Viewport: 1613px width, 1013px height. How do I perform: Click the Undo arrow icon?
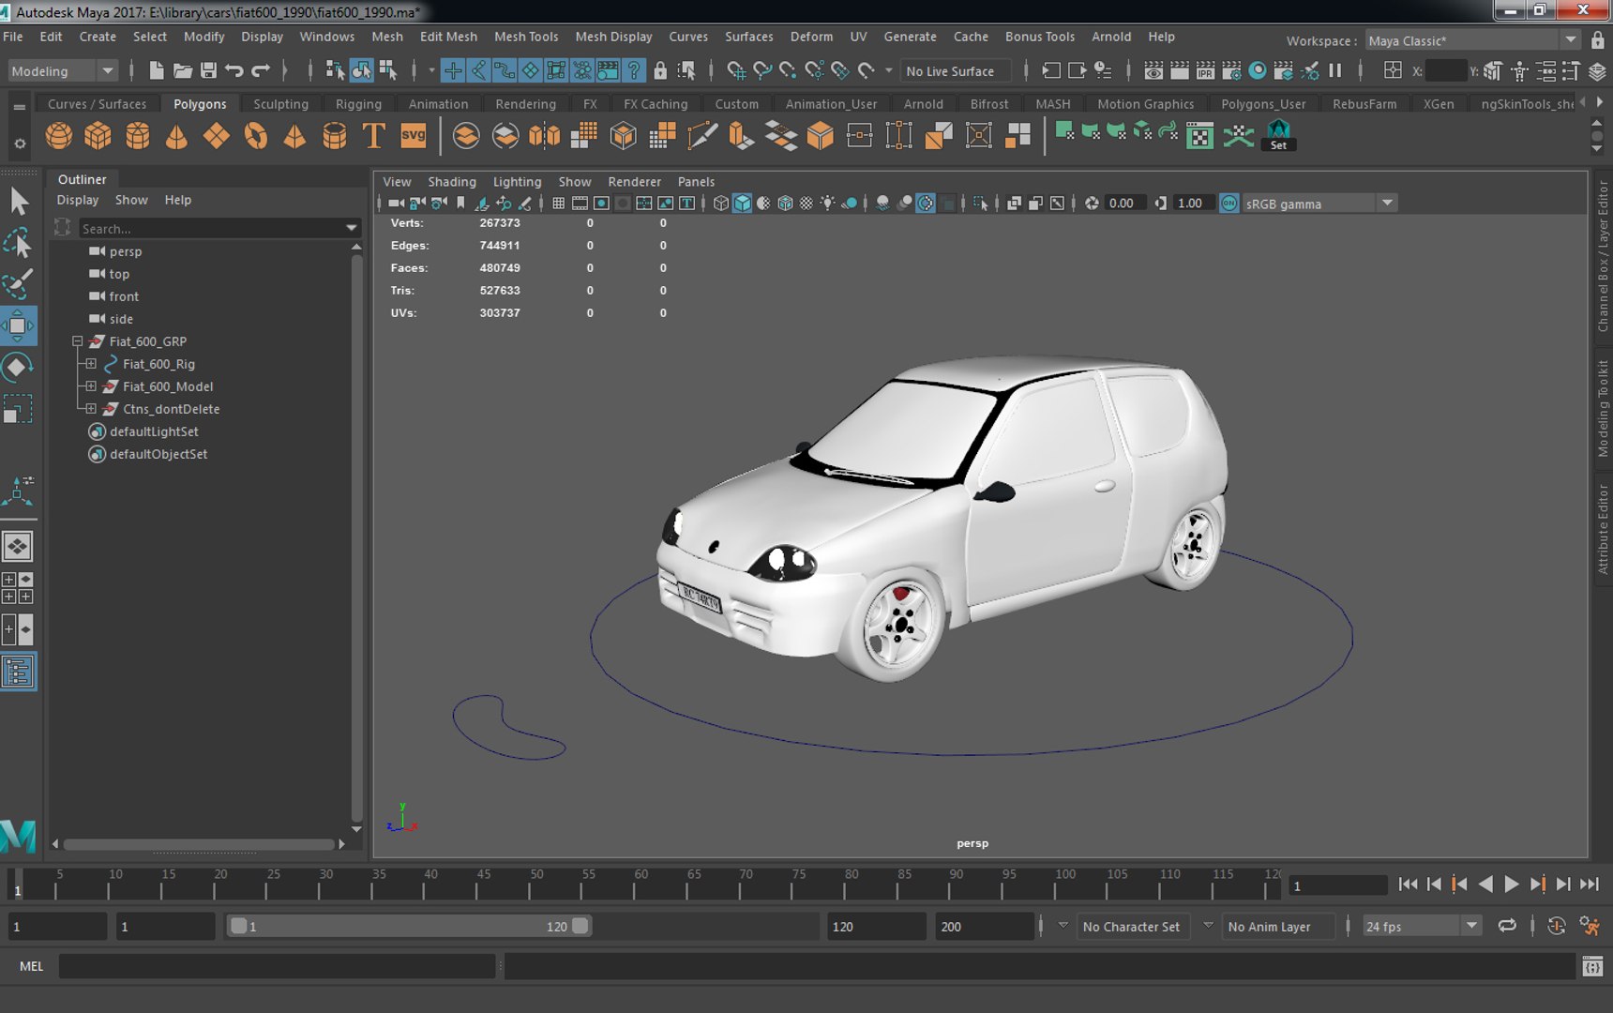[x=234, y=70]
